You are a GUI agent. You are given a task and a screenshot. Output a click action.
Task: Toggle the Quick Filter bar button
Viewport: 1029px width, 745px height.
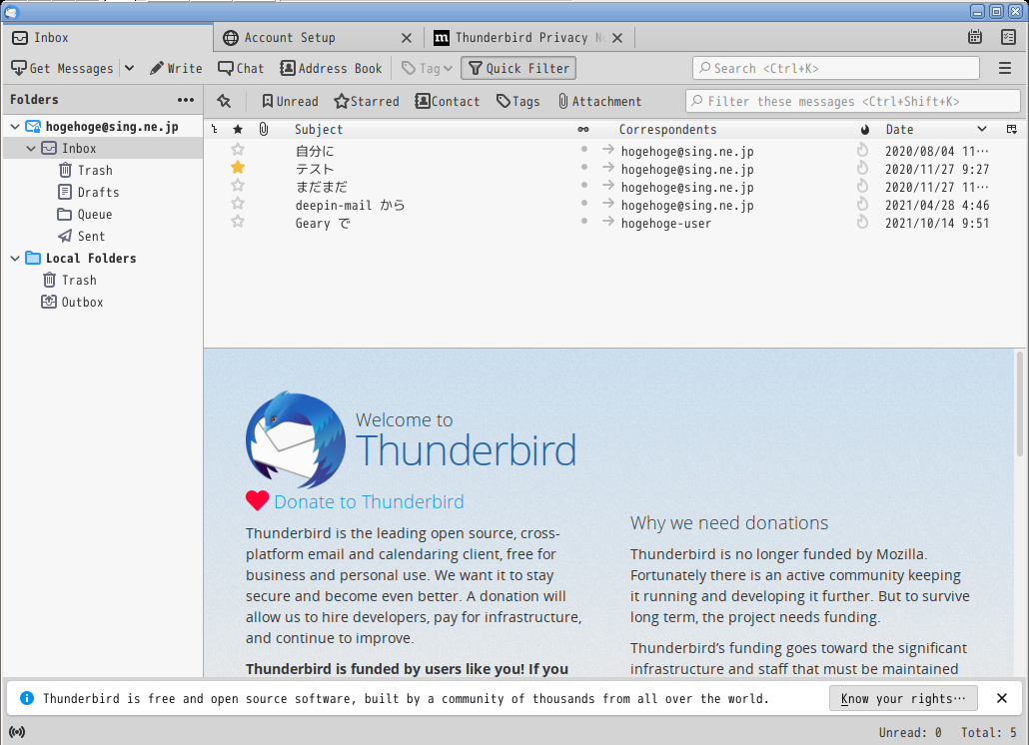coord(518,68)
